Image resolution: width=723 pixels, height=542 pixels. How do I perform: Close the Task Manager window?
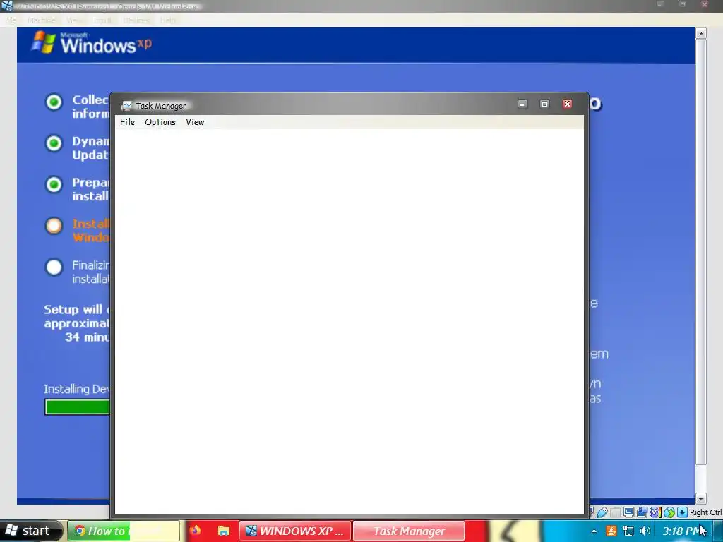click(567, 104)
